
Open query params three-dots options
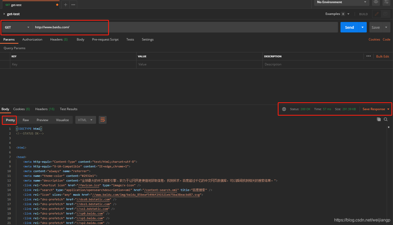click(x=369, y=56)
